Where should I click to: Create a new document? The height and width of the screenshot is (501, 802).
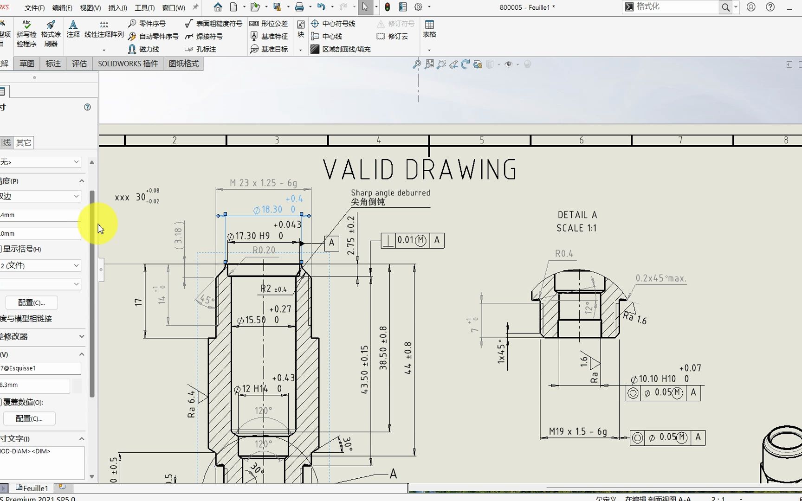point(233,7)
